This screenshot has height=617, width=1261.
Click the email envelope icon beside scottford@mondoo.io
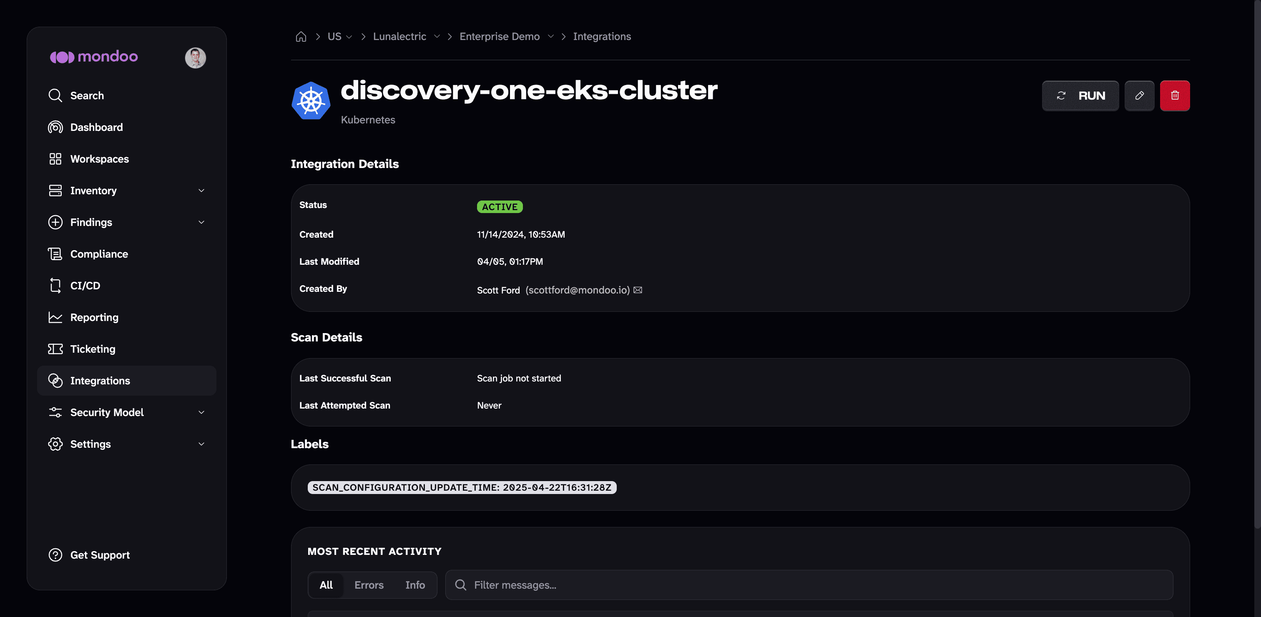[637, 290]
